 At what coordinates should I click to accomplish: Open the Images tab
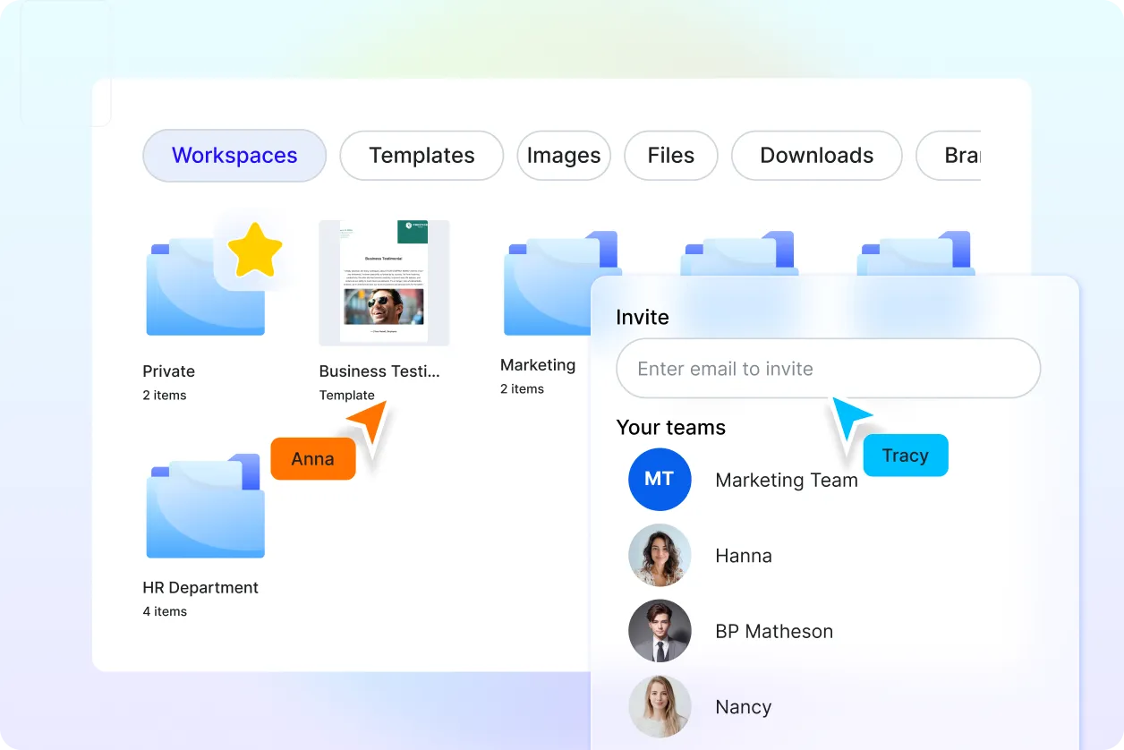pos(564,156)
